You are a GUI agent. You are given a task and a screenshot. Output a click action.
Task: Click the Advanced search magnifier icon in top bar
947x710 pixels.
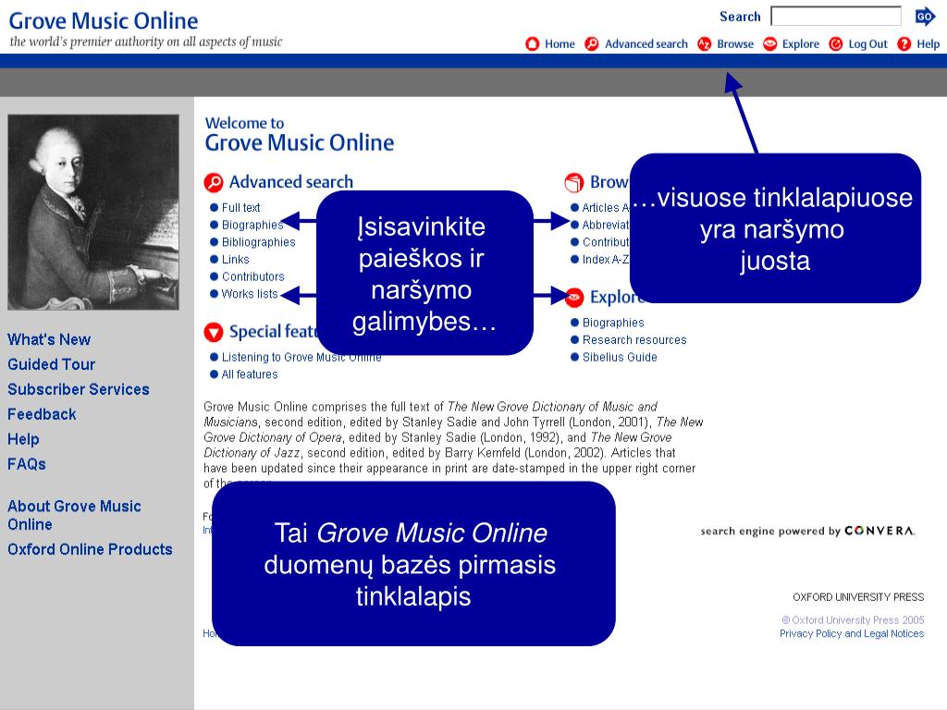[592, 44]
